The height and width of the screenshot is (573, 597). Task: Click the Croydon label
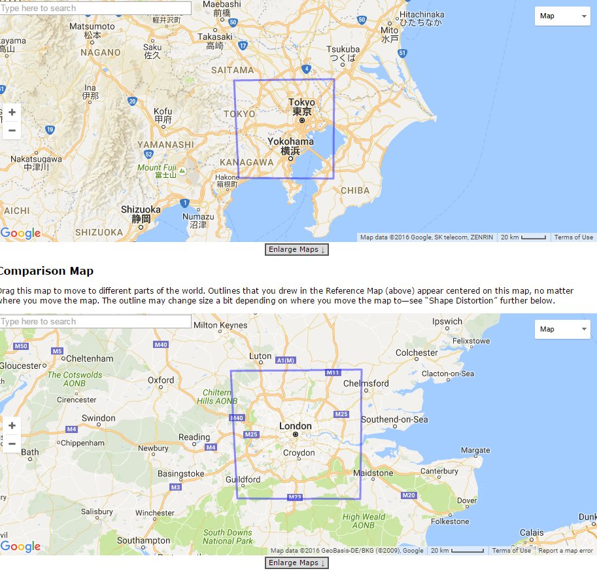click(299, 453)
